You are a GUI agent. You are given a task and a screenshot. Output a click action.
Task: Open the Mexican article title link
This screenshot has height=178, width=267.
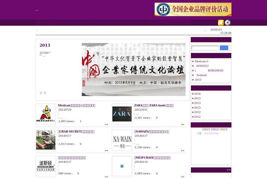pos(77,105)
